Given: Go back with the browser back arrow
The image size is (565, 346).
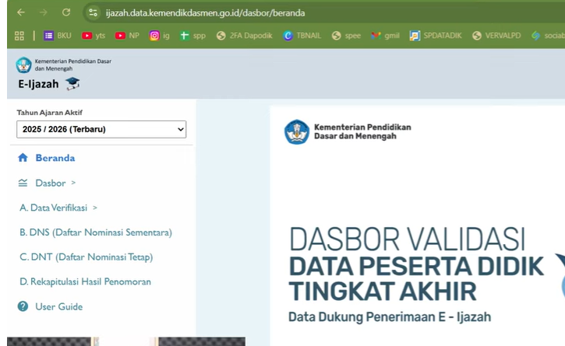Looking at the screenshot, I should click(x=21, y=12).
